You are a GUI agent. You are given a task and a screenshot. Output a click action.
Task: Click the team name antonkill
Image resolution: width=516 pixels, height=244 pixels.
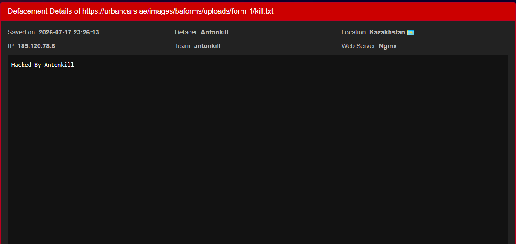[x=207, y=46]
